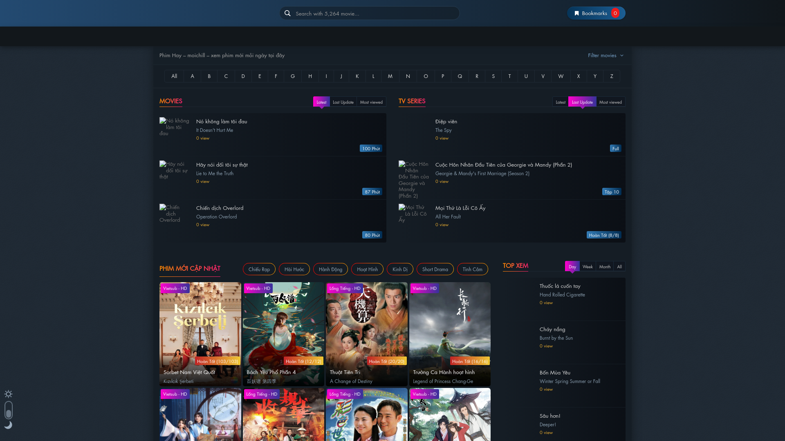Filter movies by letter M

[390, 76]
